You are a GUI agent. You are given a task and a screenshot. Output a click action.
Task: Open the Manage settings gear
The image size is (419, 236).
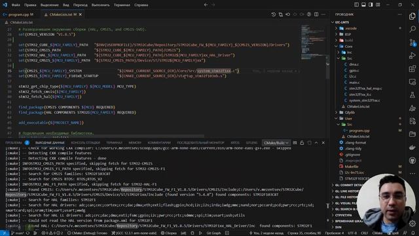412,223
